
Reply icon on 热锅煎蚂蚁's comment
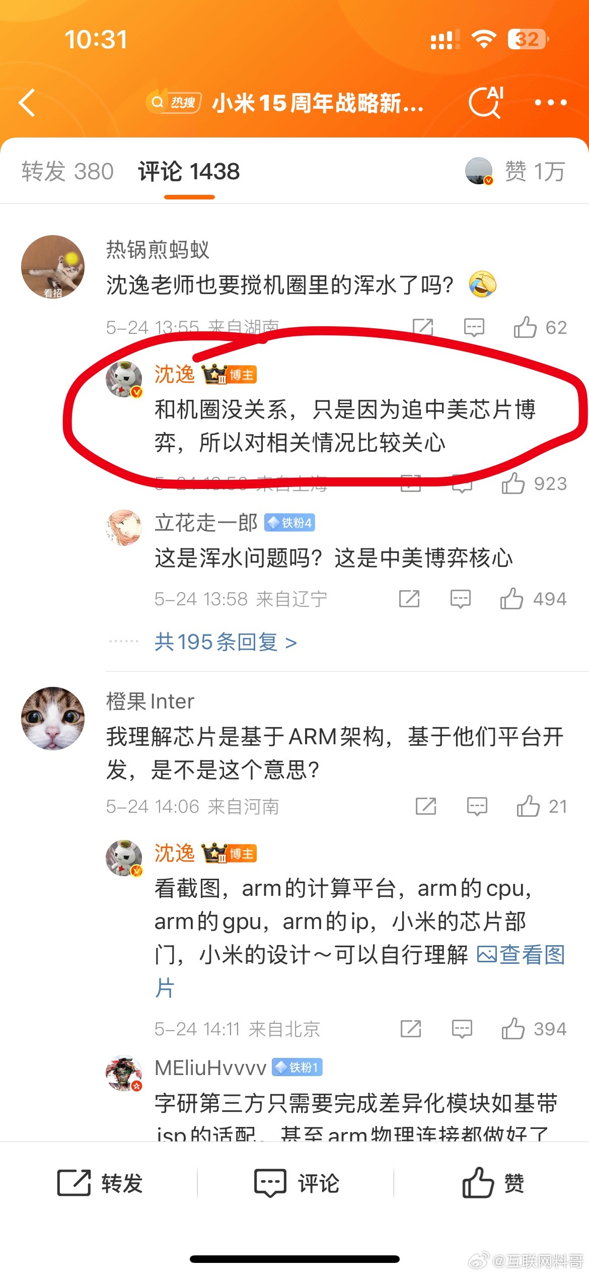click(474, 327)
